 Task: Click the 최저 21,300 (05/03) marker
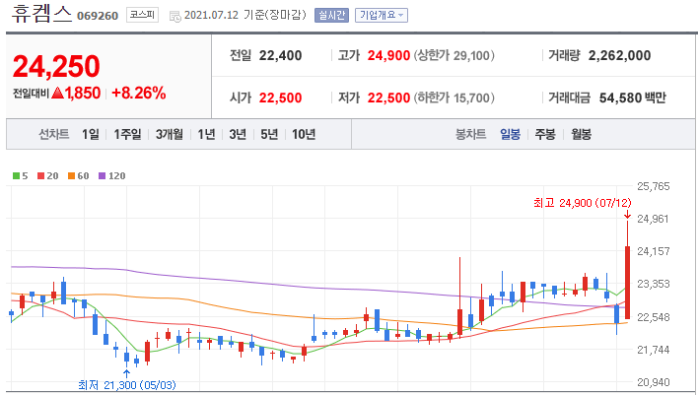click(x=127, y=385)
